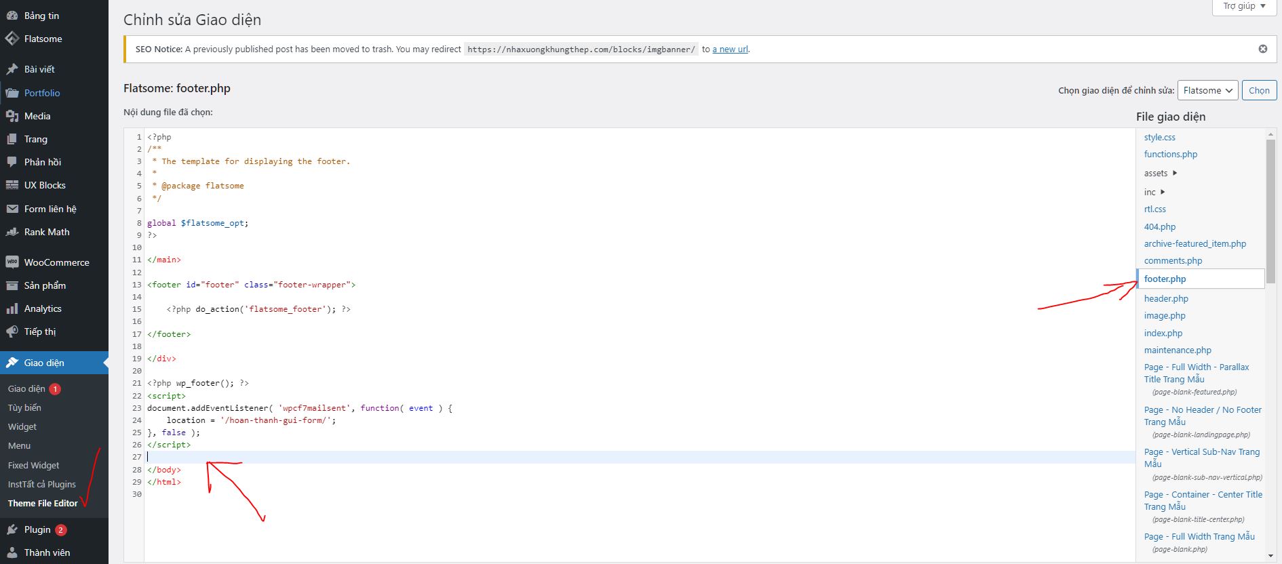
Task: Open functions.php in file list
Action: (1171, 154)
